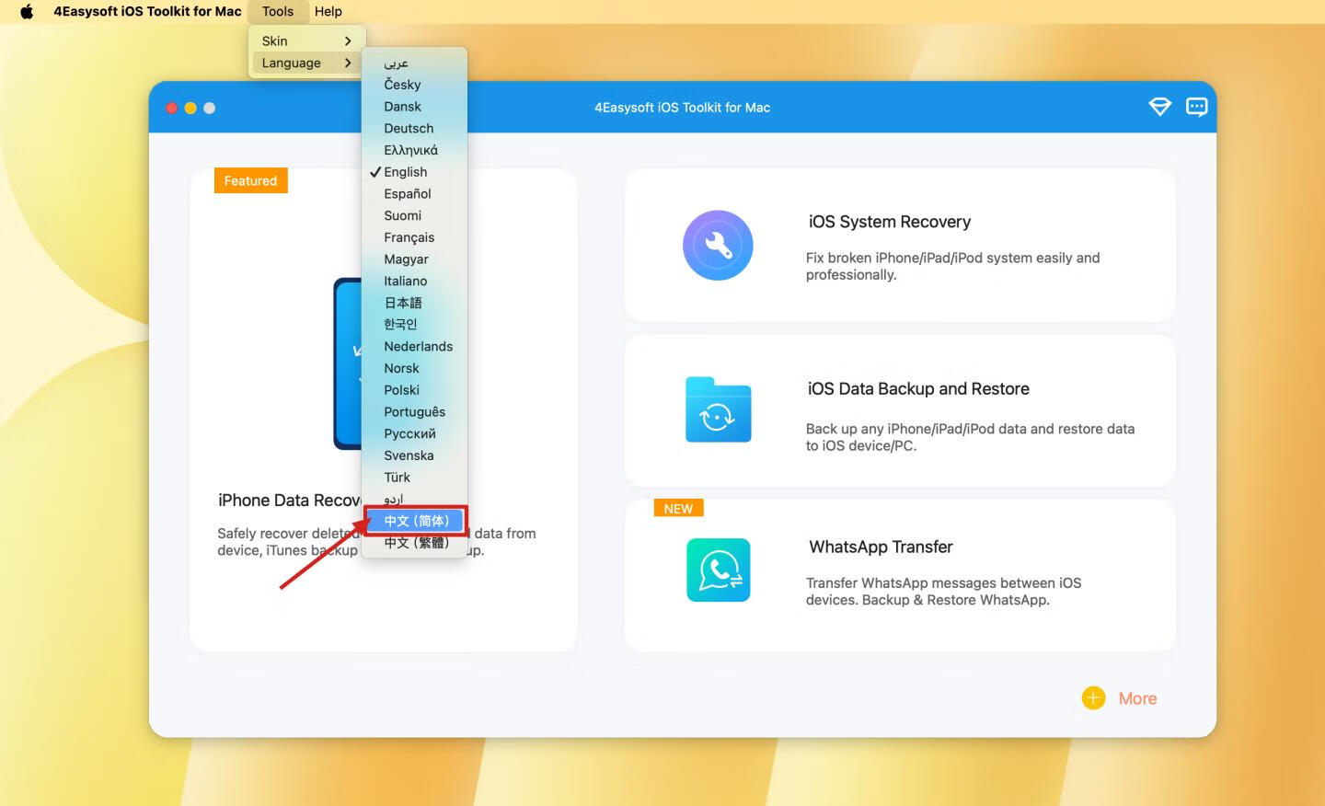Select 日本語 language
The height and width of the screenshot is (806, 1325).
tap(414, 303)
